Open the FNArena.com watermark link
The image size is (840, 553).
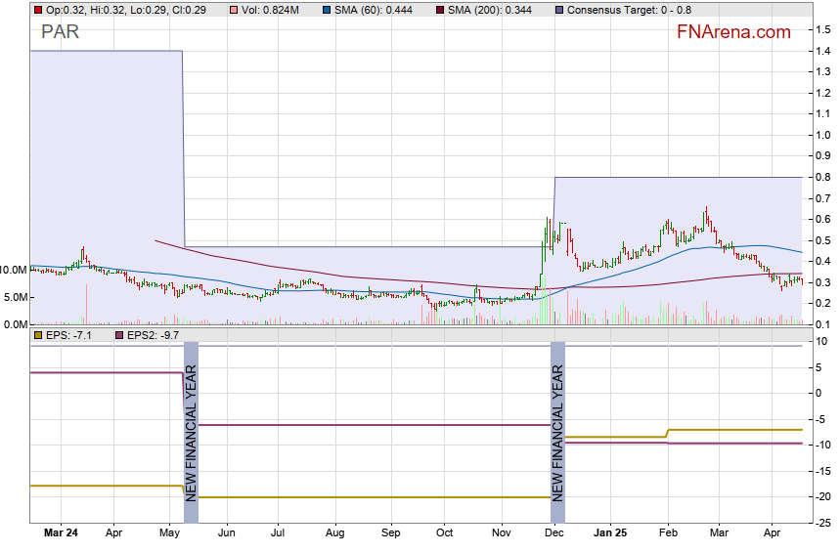(x=733, y=32)
